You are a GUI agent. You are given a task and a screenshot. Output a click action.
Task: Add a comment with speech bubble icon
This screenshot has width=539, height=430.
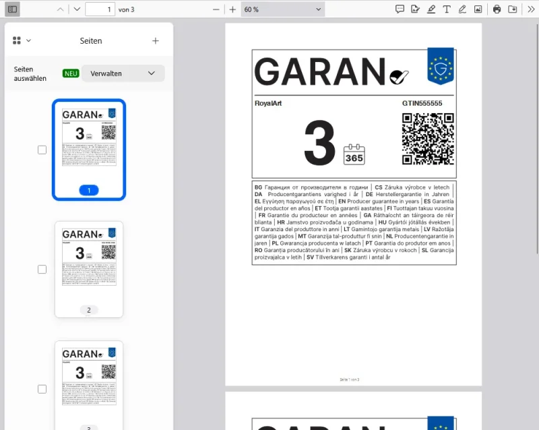point(400,9)
